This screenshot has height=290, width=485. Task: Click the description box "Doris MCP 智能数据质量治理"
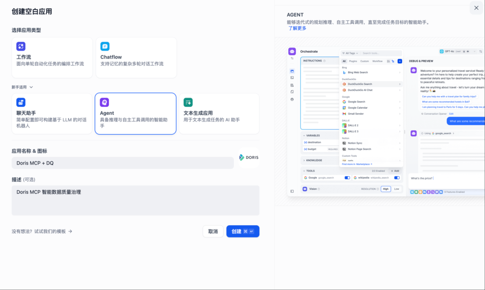pos(136,201)
